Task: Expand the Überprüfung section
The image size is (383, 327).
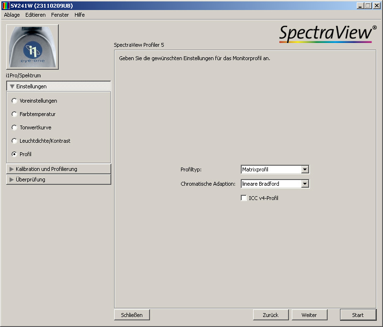Action: pyautogui.click(x=59, y=179)
